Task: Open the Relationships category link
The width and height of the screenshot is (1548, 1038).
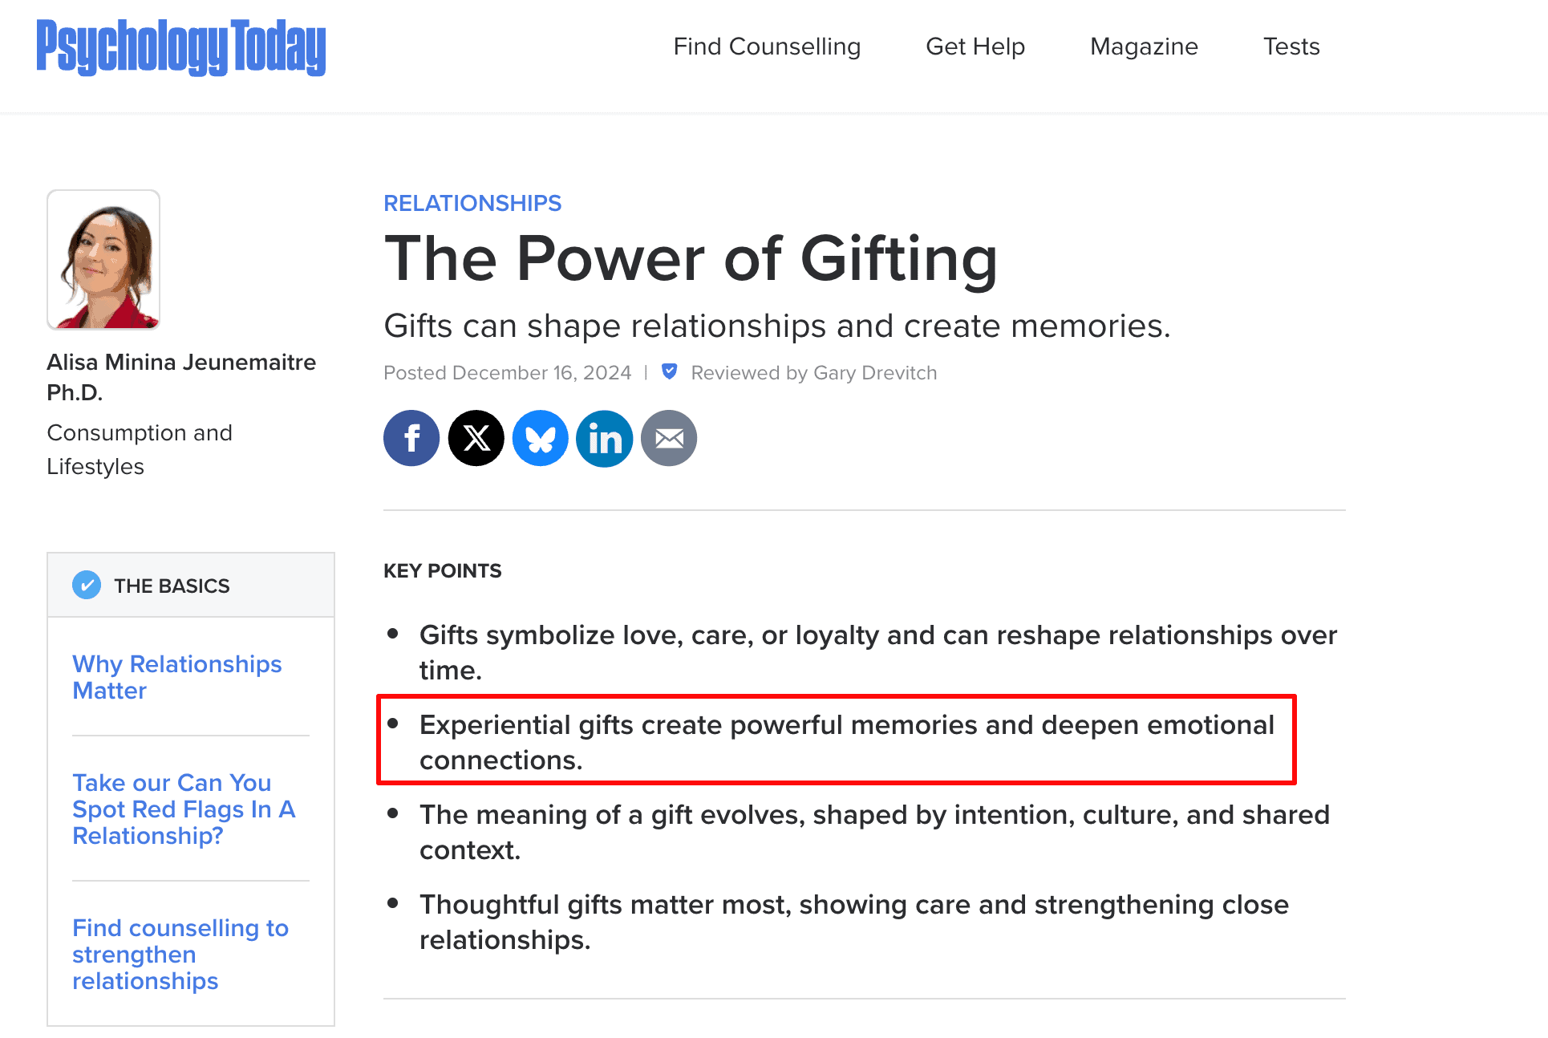Action: coord(472,203)
